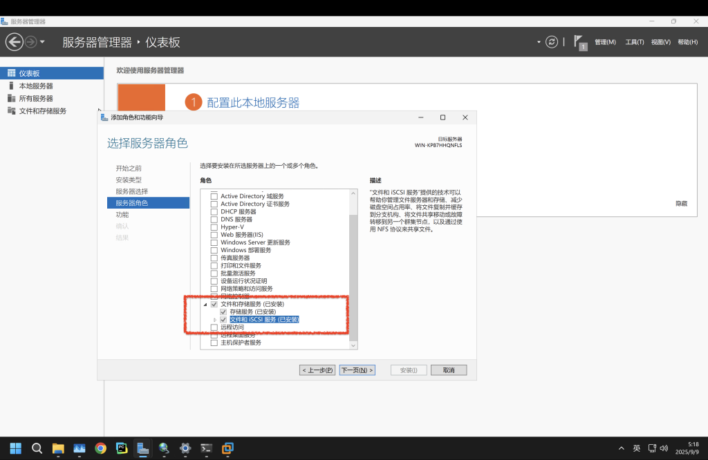Launch Google Chrome from the taskbar
Image resolution: width=708 pixels, height=460 pixels.
100,449
